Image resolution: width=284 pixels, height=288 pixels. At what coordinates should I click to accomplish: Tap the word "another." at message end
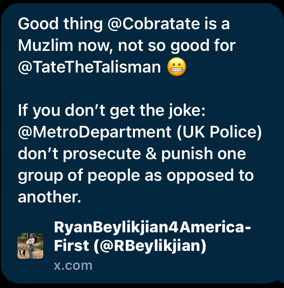tap(49, 197)
